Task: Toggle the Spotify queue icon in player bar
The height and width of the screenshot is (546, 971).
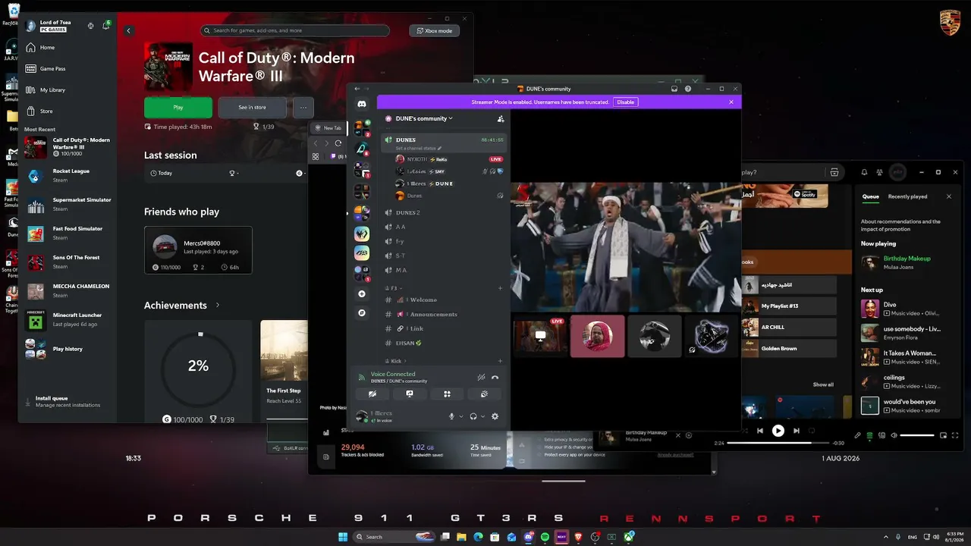Action: (869, 435)
